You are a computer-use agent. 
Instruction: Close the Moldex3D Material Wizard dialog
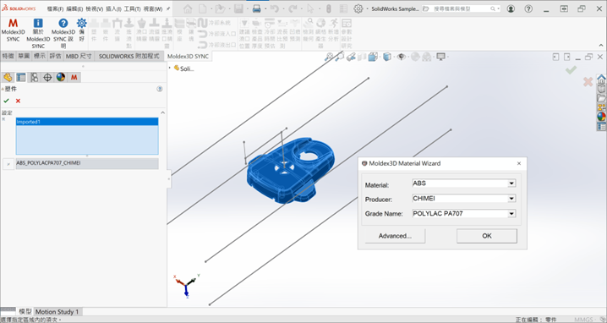519,163
